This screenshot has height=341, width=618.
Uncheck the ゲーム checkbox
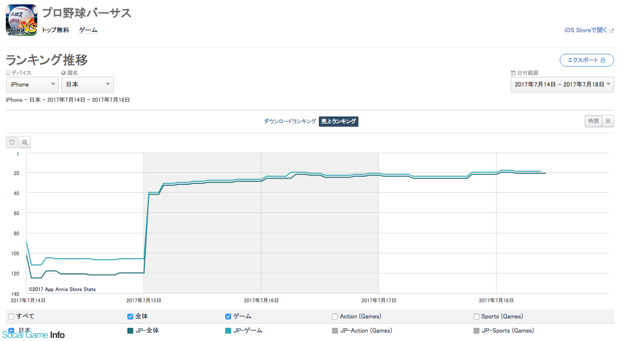tap(228, 317)
